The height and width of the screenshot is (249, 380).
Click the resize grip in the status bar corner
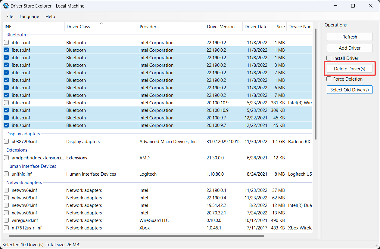click(x=377, y=246)
